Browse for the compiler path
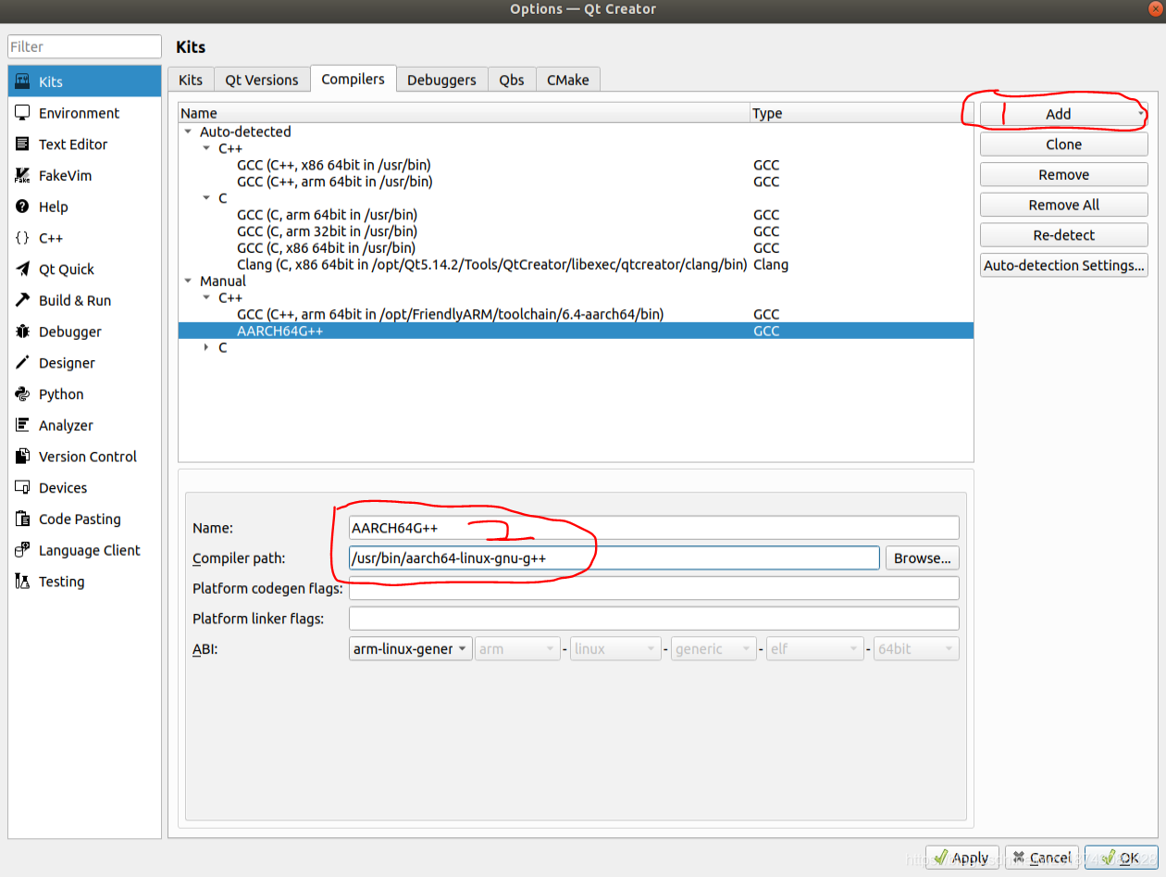The image size is (1166, 877). (923, 558)
